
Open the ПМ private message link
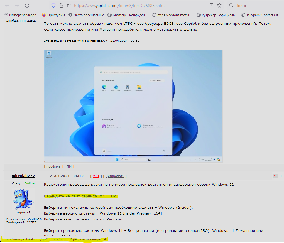(69, 166)
